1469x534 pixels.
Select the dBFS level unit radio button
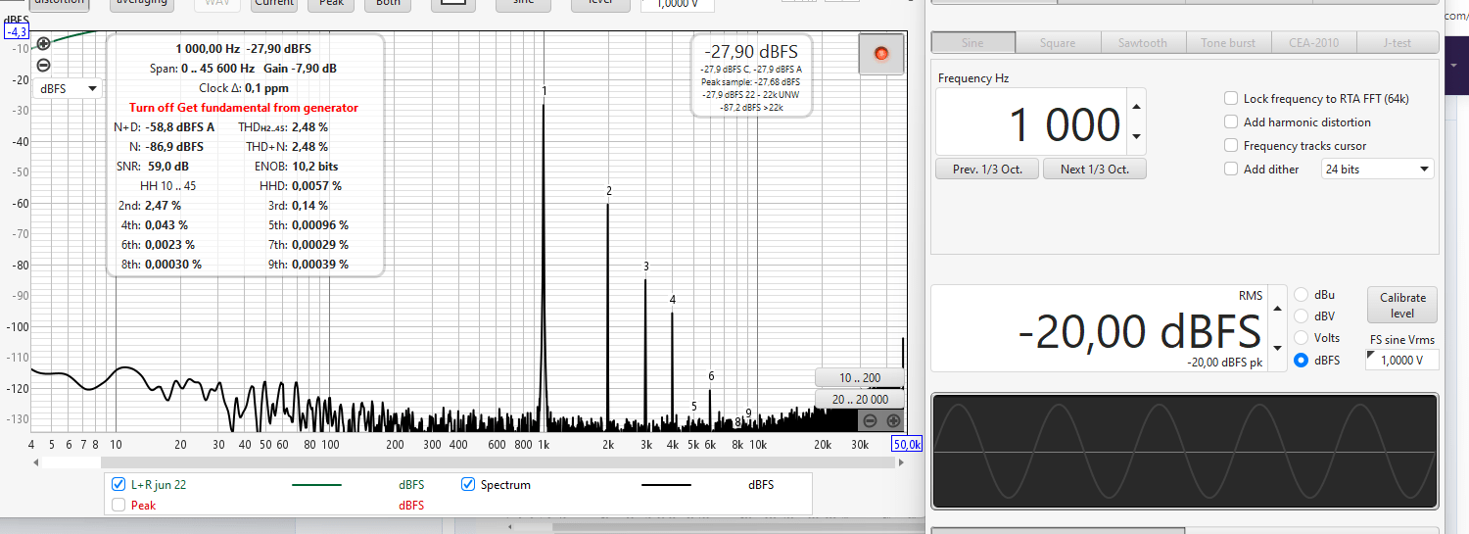pyautogui.click(x=1302, y=360)
